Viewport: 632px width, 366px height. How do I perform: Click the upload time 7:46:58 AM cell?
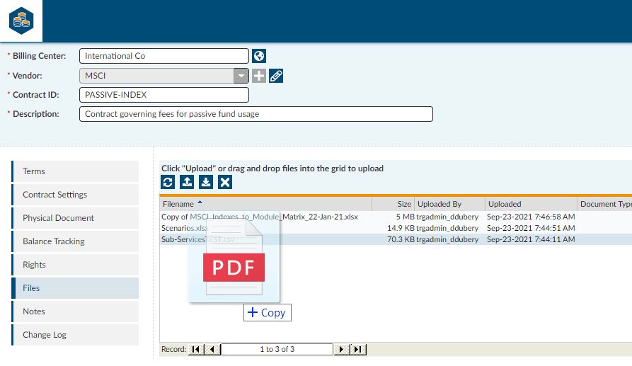pos(531,217)
